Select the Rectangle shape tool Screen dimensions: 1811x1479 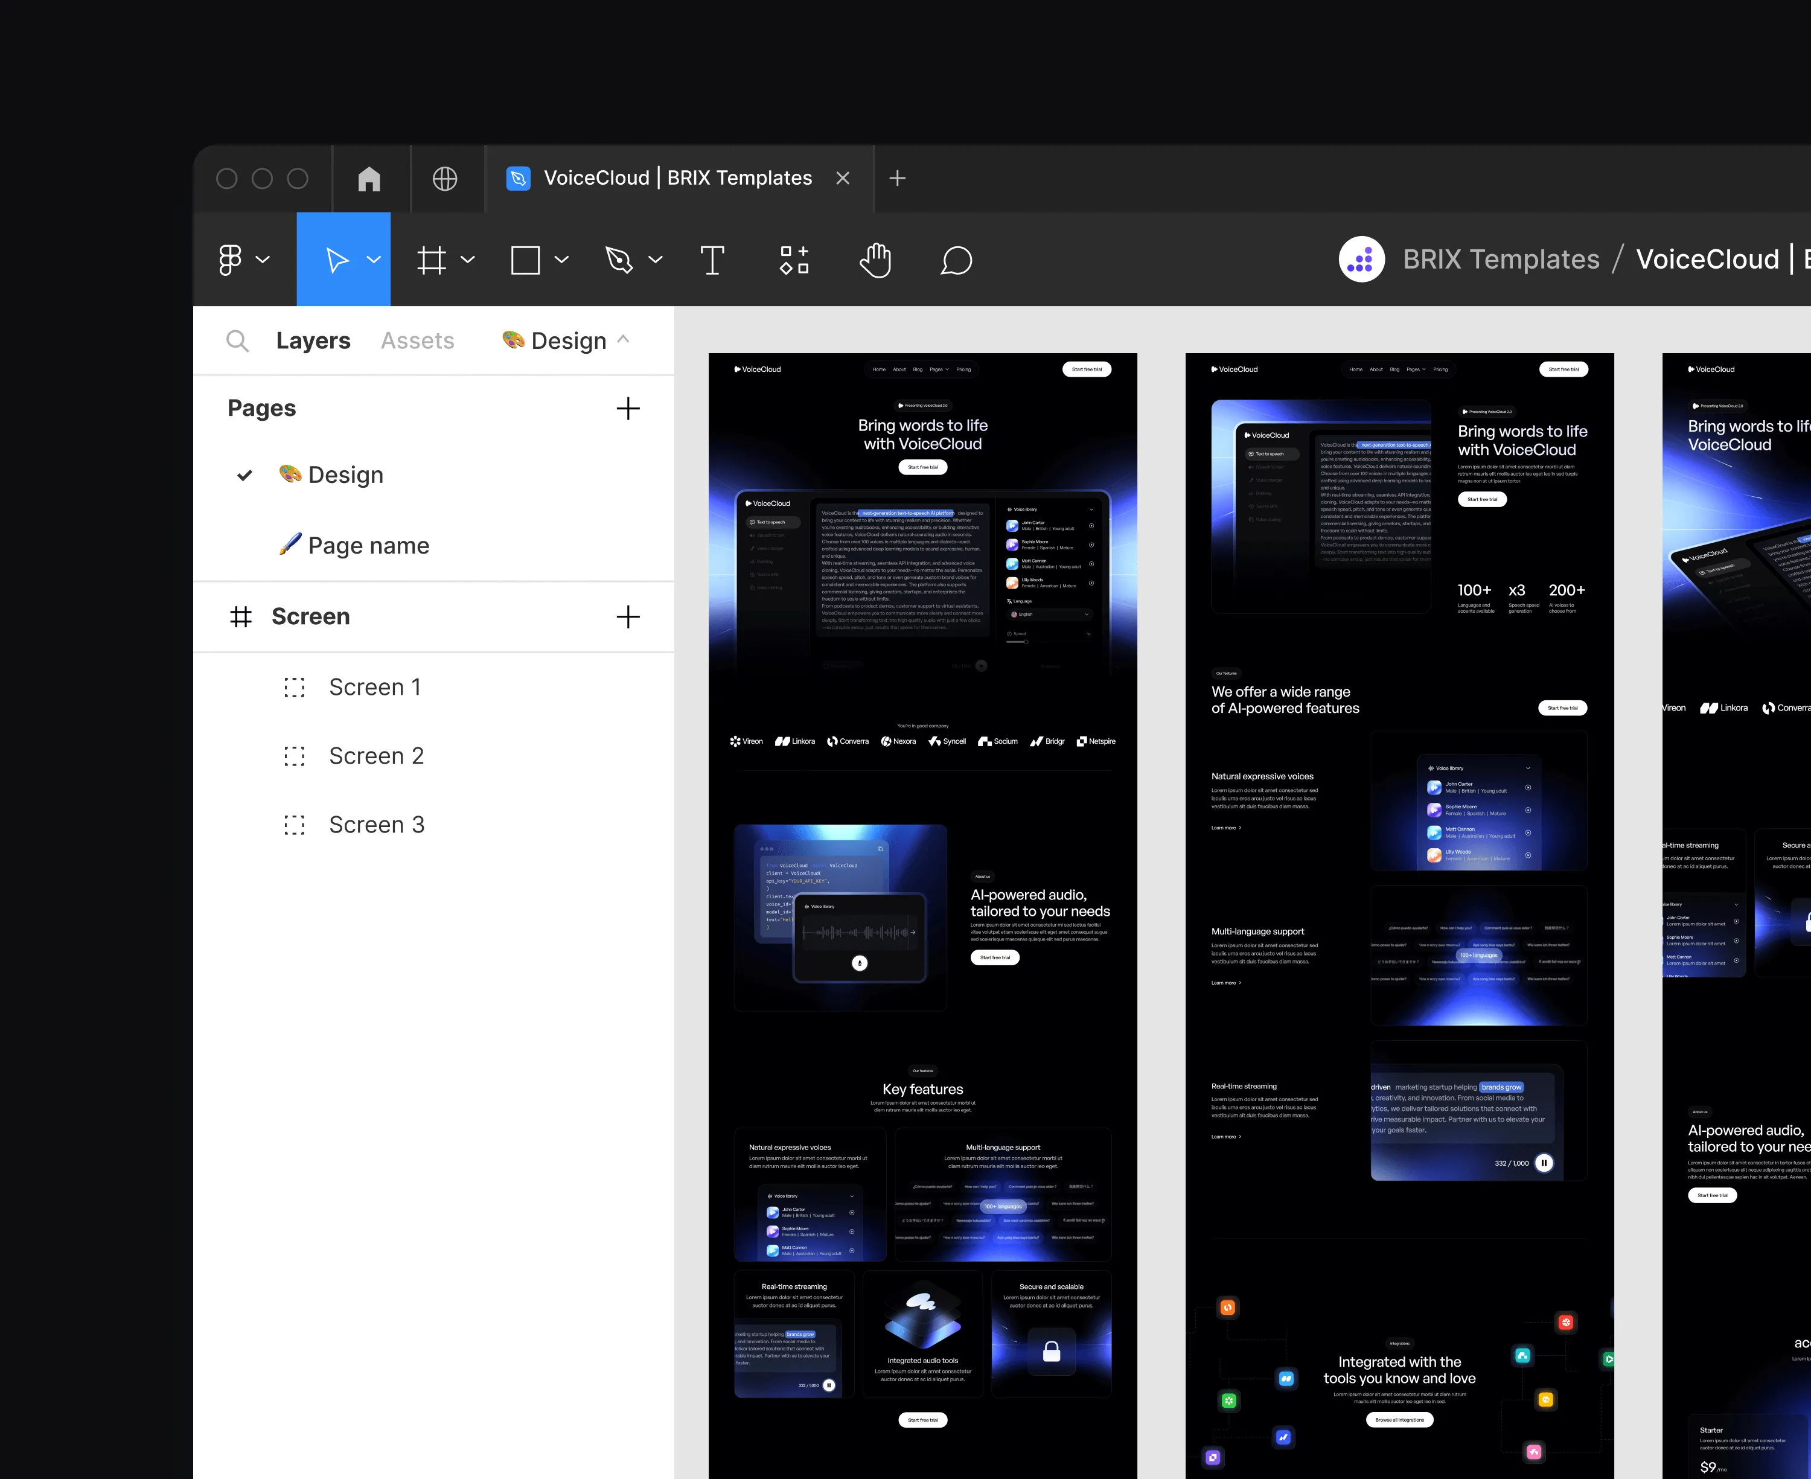525,260
